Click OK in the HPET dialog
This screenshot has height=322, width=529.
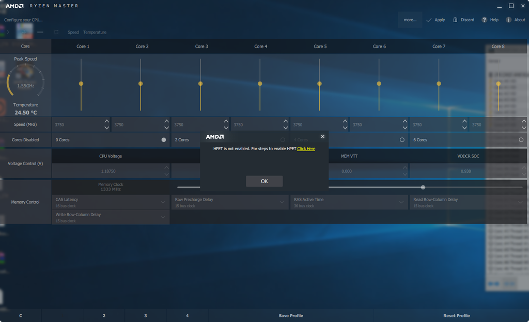click(264, 181)
